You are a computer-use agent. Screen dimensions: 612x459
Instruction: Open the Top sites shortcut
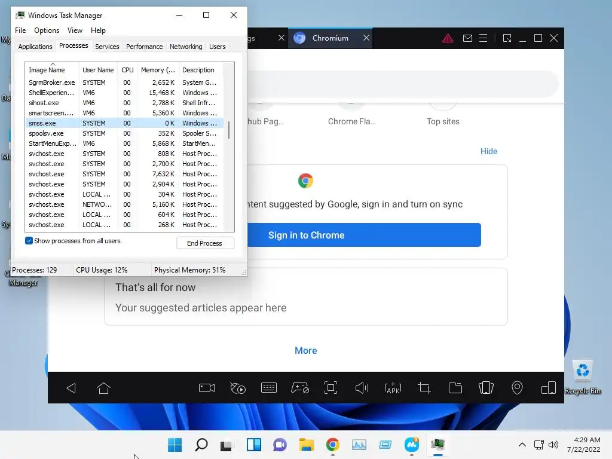[443, 113]
